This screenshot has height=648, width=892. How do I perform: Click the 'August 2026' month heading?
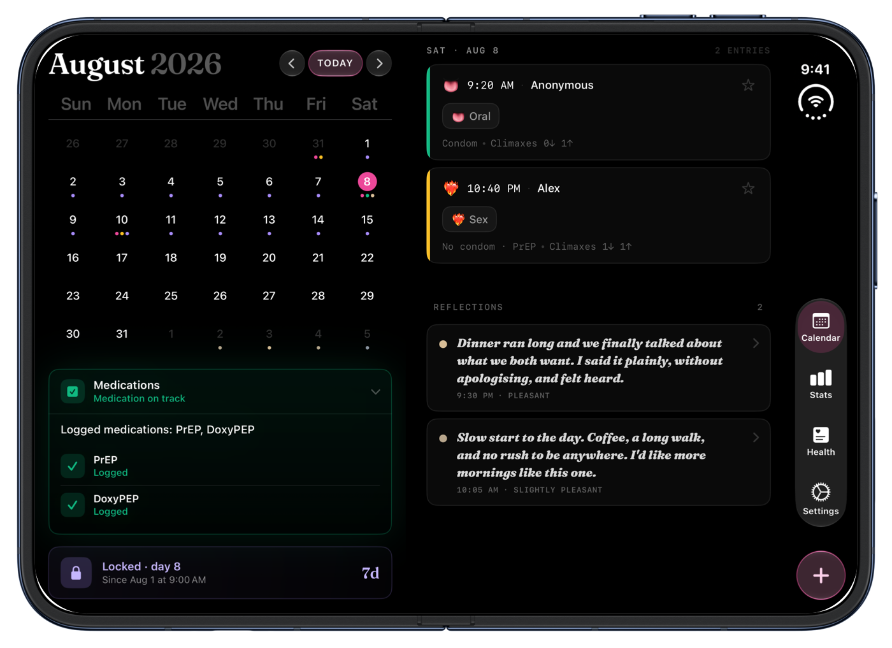[x=135, y=64]
